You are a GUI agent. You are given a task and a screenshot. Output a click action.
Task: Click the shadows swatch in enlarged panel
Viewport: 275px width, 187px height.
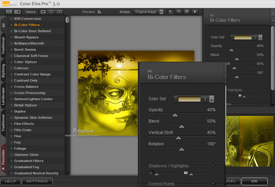(x=152, y=172)
